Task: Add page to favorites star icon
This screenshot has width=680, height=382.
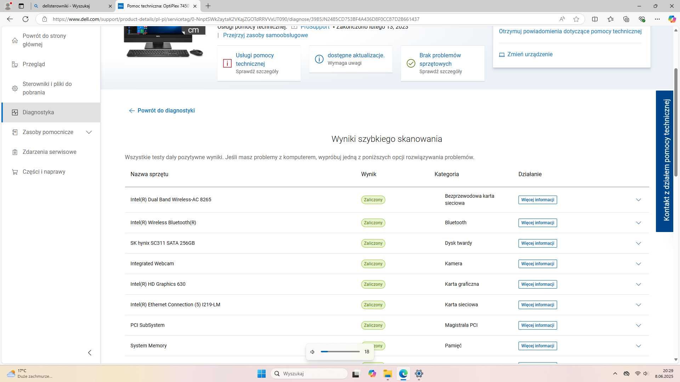Action: tap(576, 19)
